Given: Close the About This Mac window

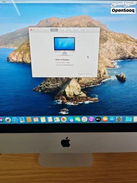Looking at the screenshot, I should [31, 30].
